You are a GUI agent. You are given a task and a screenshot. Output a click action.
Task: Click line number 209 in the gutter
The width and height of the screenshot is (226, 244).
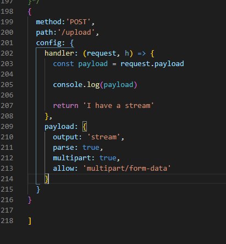[x=7, y=127]
